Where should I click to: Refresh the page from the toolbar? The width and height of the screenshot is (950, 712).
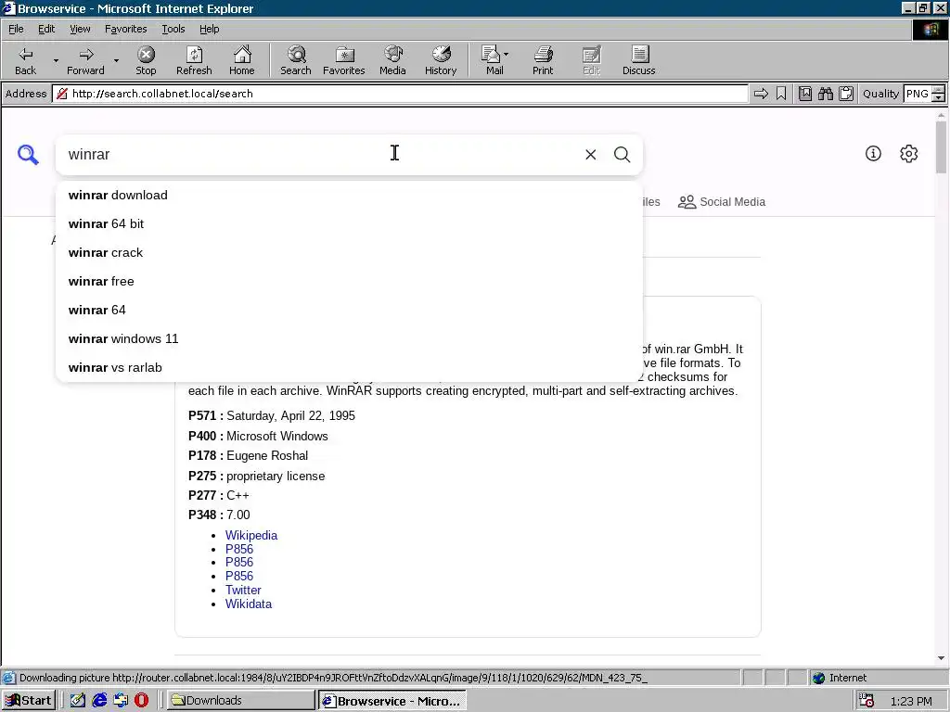194,60
